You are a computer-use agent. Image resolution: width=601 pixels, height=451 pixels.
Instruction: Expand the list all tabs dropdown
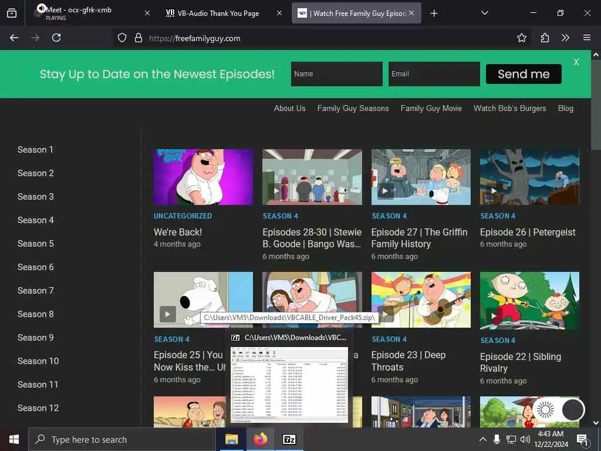tap(484, 13)
